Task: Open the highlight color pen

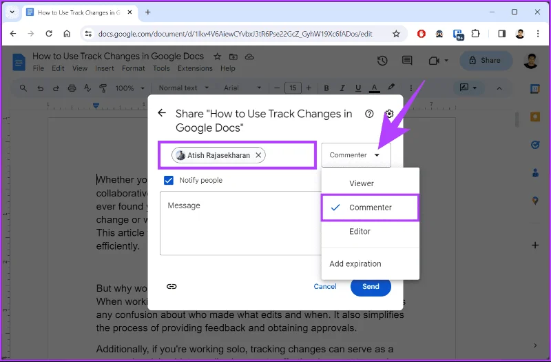Action: pos(391,88)
